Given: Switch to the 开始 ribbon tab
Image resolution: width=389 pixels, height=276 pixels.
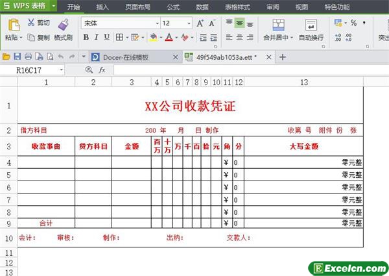Looking at the screenshot, I should tap(73, 6).
